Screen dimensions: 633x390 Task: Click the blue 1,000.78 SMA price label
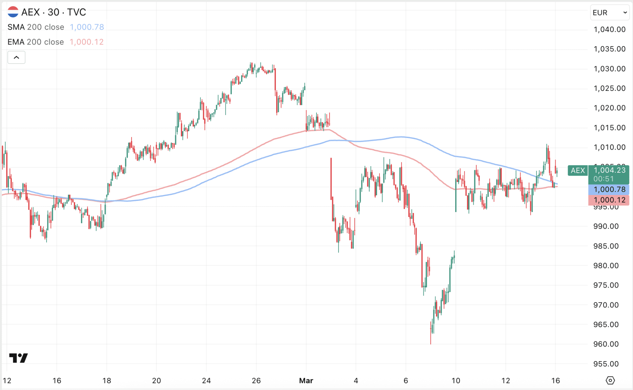tap(609, 189)
